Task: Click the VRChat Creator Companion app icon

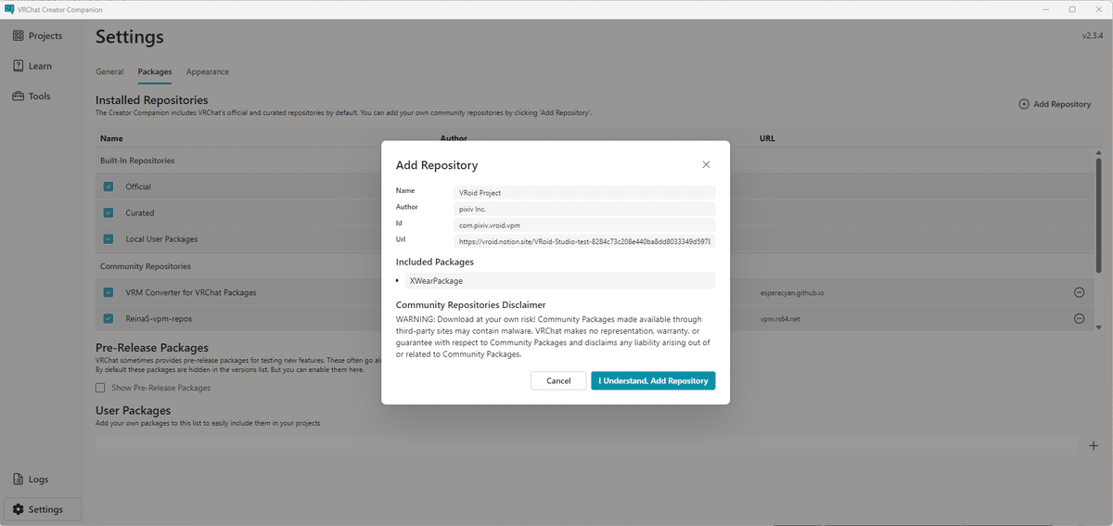Action: pos(8,8)
